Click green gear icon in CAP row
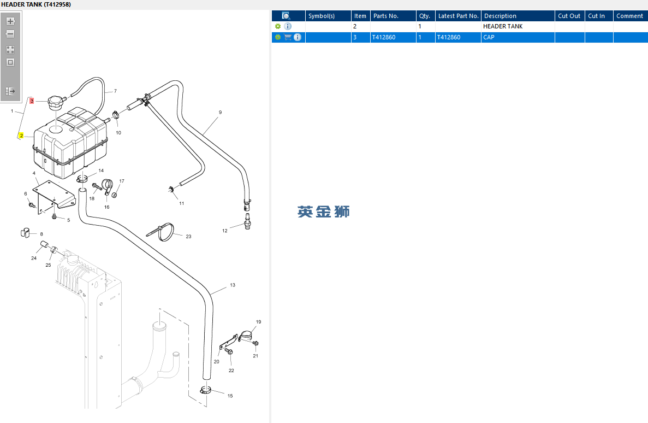648x423 pixels. 278,37
